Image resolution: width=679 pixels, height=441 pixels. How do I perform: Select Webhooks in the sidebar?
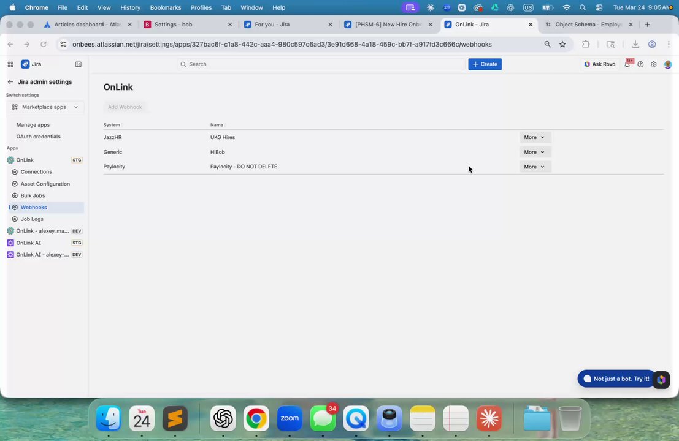point(47,207)
